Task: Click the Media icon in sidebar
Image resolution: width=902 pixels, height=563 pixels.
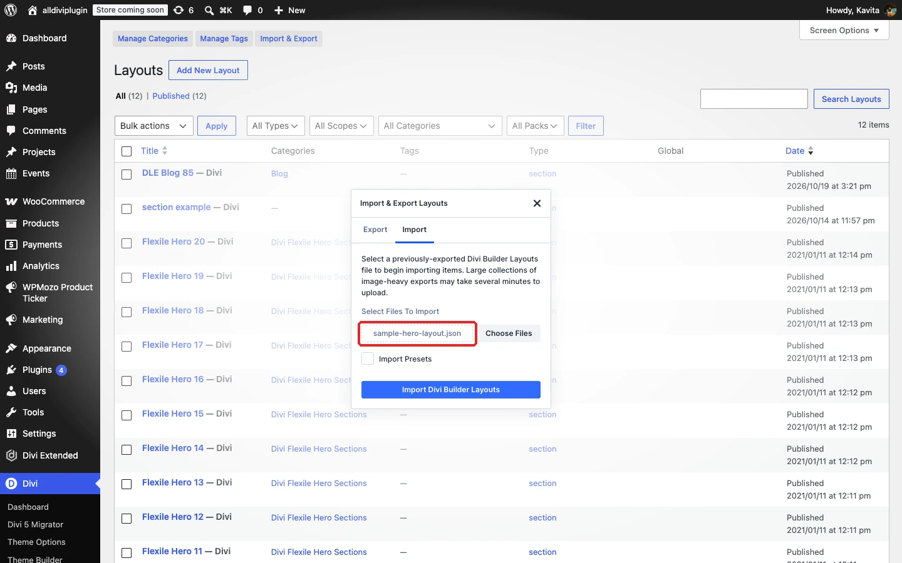Action: coord(11,88)
